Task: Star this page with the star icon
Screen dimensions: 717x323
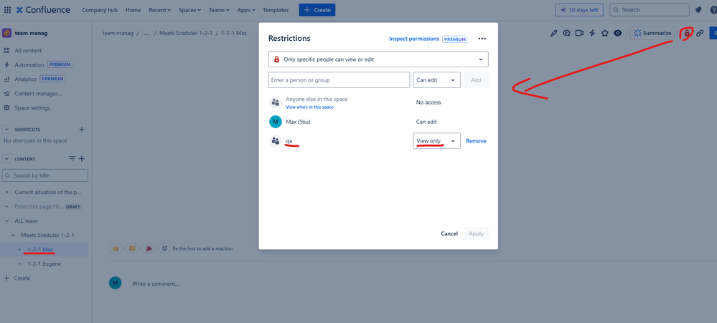Action: 605,33
